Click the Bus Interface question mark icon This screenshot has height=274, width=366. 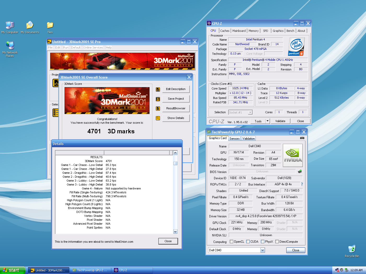click(x=302, y=184)
